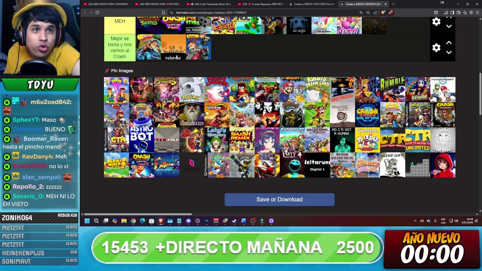Image resolution: width=482 pixels, height=271 pixels.
Task: Open Microsoft Store from taskbar
Action: pyautogui.click(x=151, y=221)
